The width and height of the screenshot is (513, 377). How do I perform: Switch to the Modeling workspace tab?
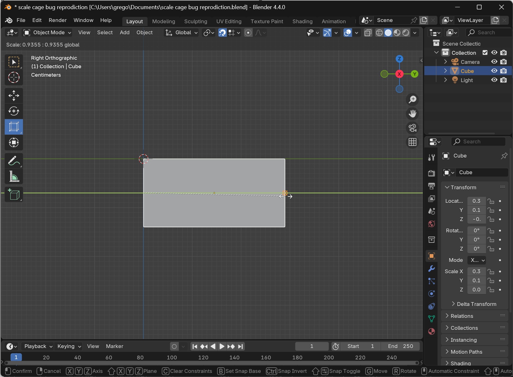point(164,21)
